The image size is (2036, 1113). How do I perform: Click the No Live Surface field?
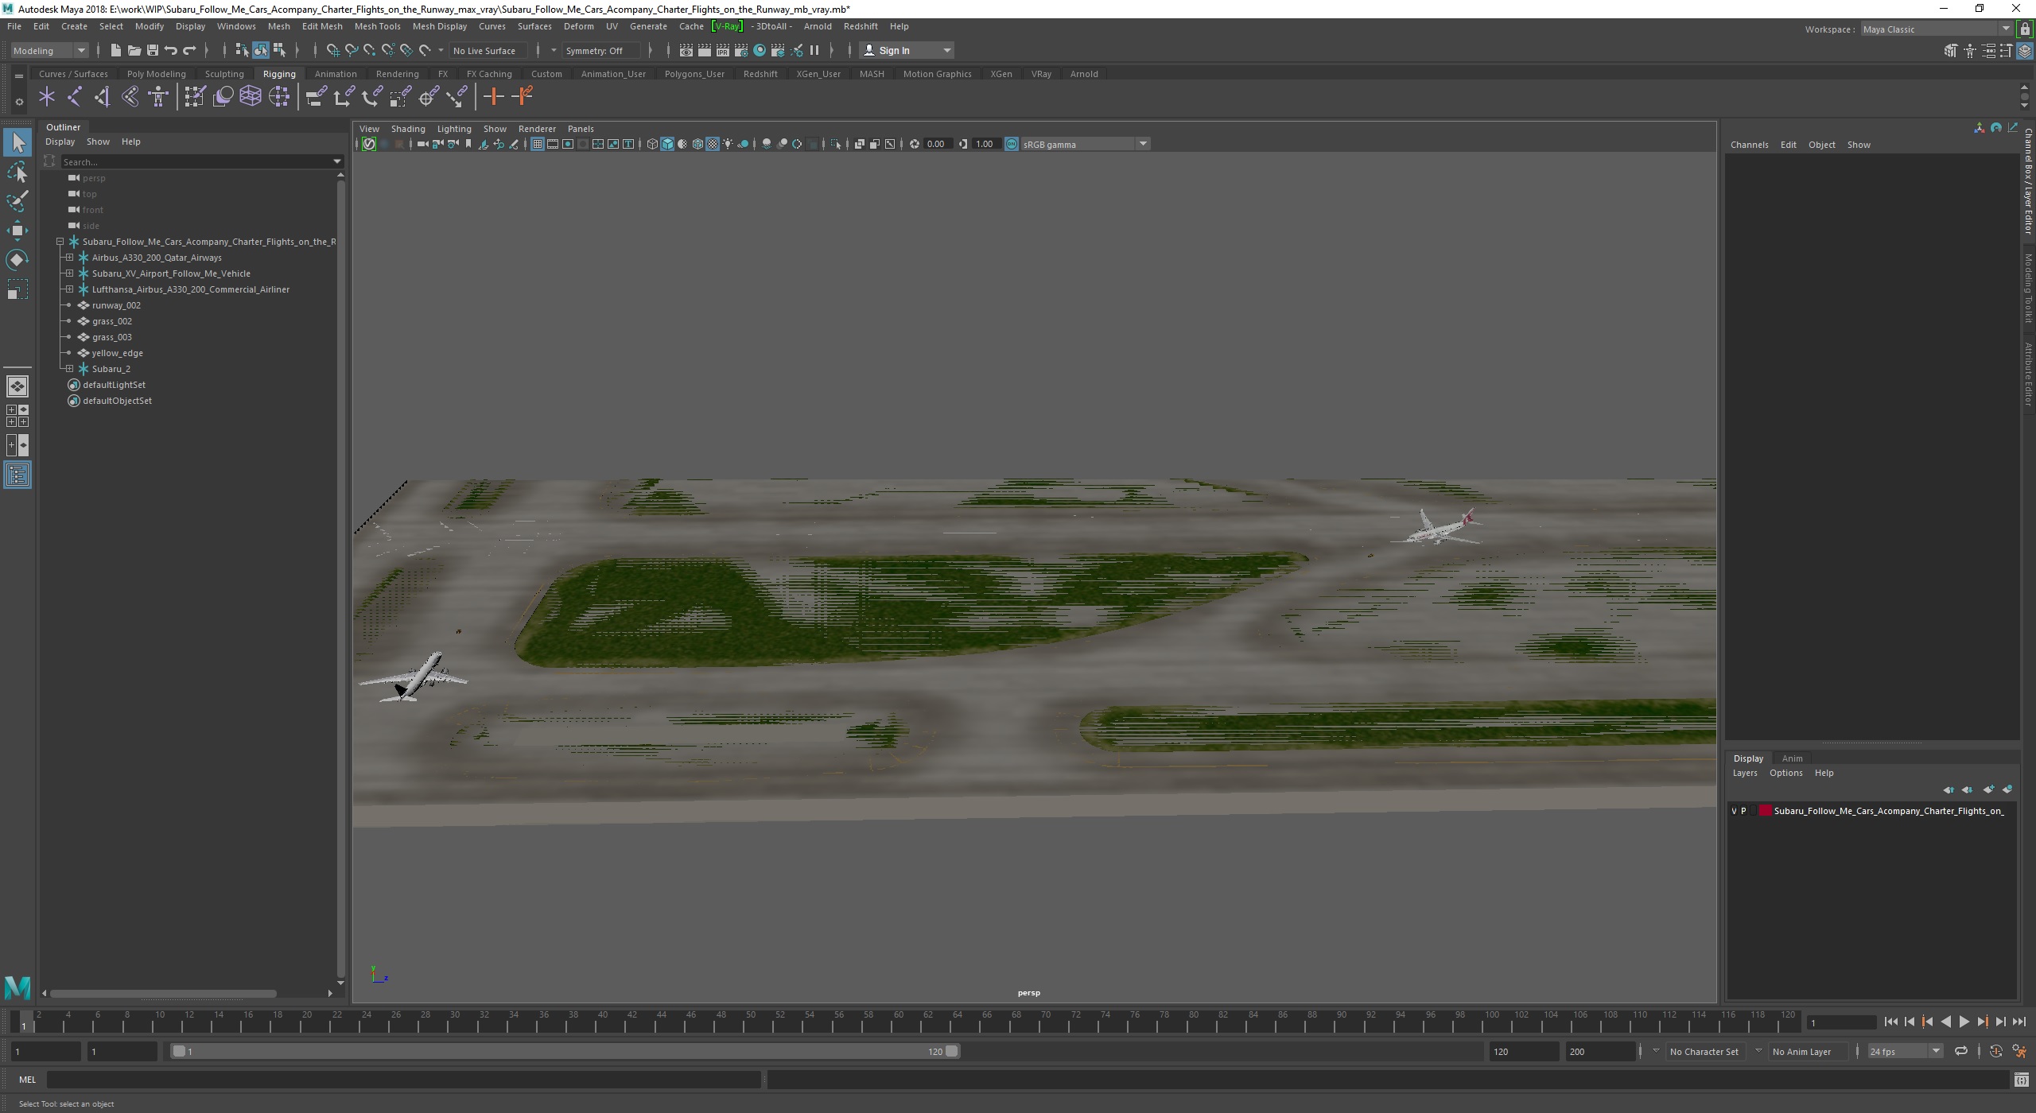(489, 50)
